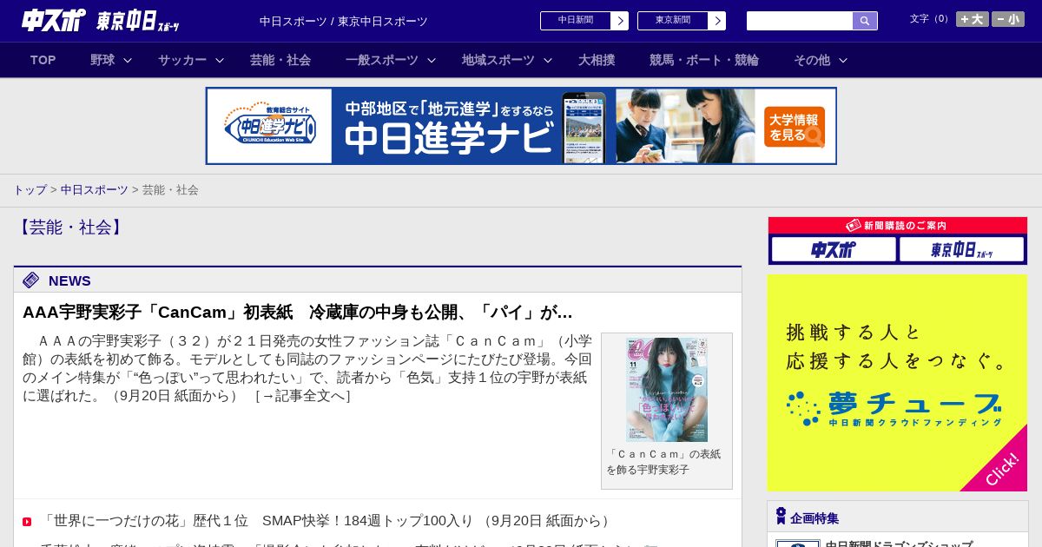Viewport: 1042px width, 547px height.
Task: Click the Chunichi Sports logo
Action: (x=54, y=20)
